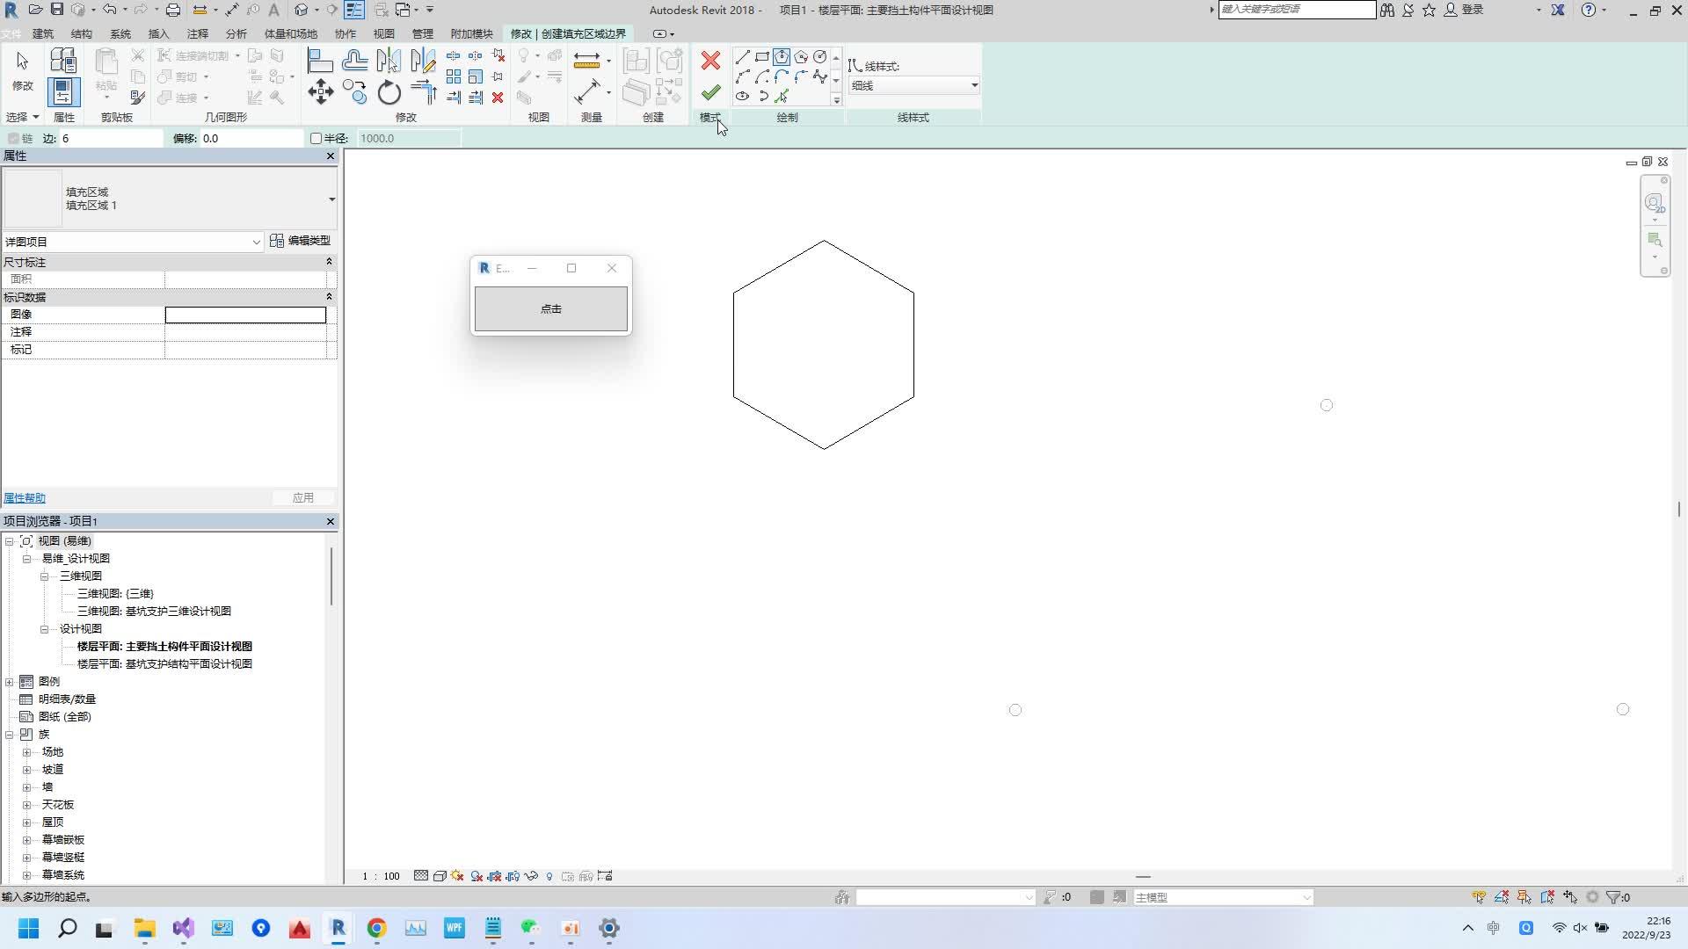1688x949 pixels.
Task: Select the Circumscribed Polygon draw tool
Action: [x=801, y=57]
